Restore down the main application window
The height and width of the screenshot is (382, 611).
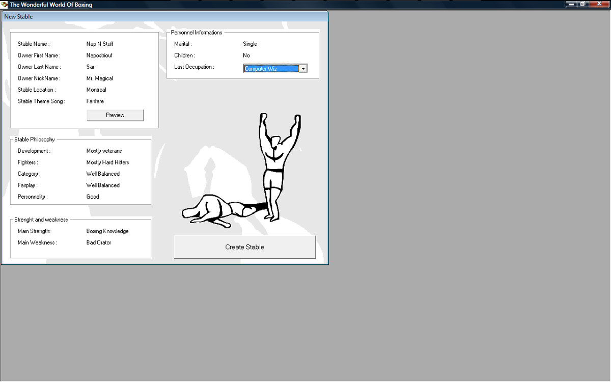tap(583, 4)
